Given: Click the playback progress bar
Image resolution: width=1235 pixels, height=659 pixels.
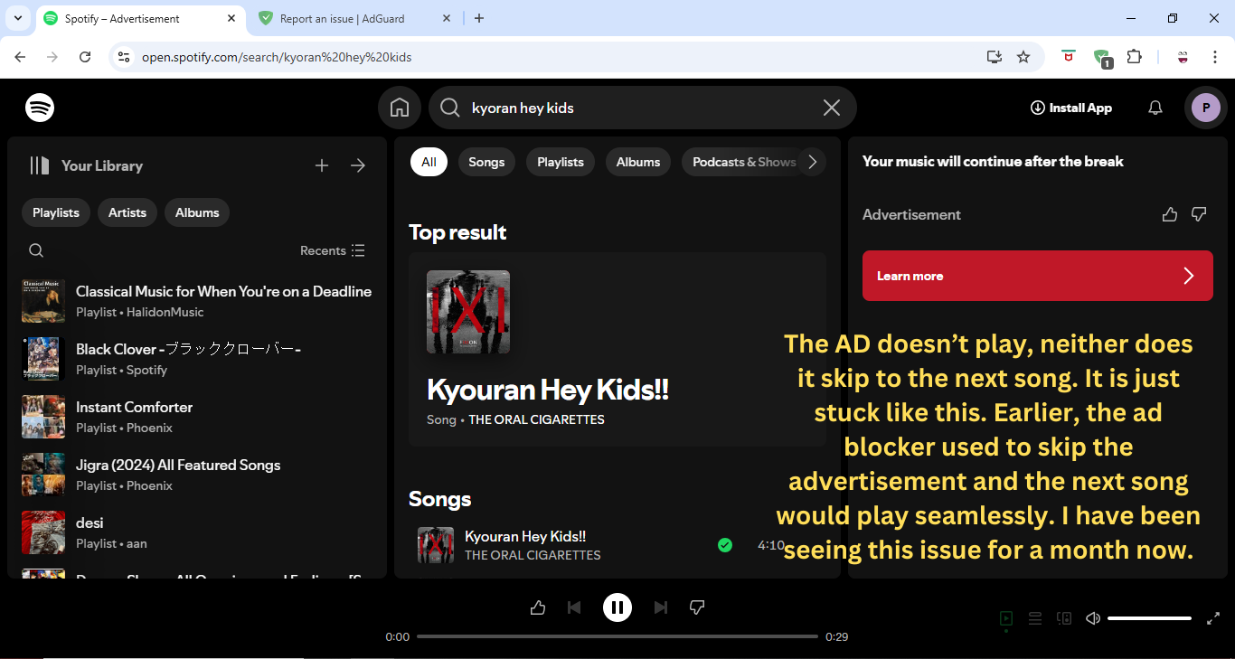Looking at the screenshot, I should [617, 635].
